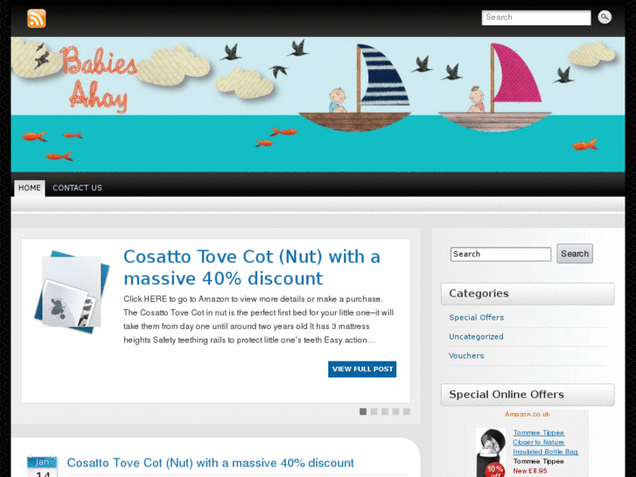Open the Special Offers category
The height and width of the screenshot is (477, 636).
pos(476,318)
